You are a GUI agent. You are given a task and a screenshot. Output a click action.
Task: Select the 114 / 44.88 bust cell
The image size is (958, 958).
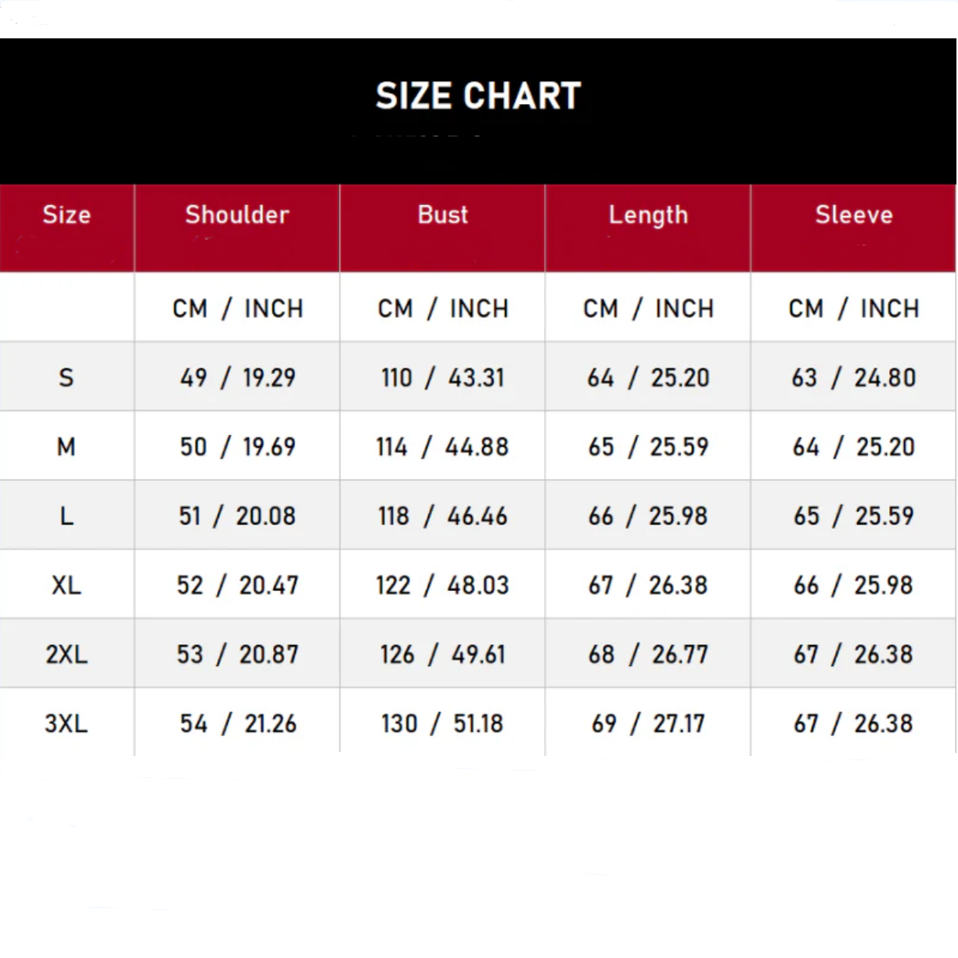pyautogui.click(x=442, y=447)
